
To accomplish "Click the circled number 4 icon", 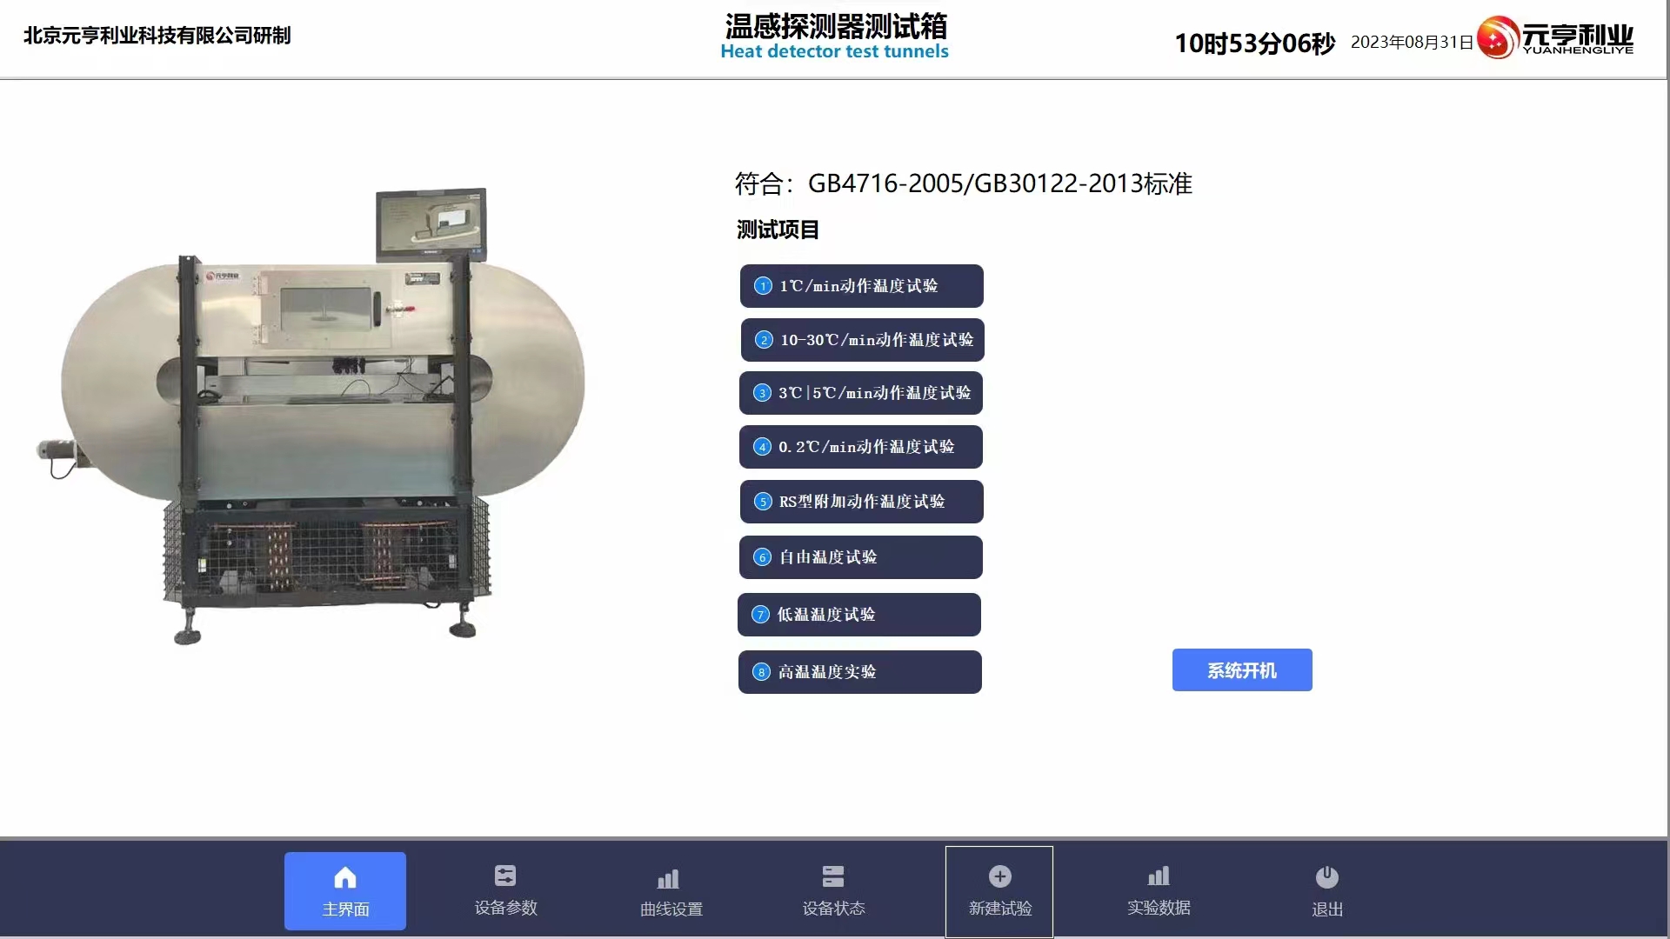I will [762, 447].
